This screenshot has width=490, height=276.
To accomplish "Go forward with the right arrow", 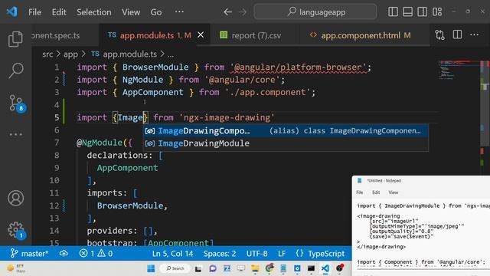I will (x=243, y=12).
